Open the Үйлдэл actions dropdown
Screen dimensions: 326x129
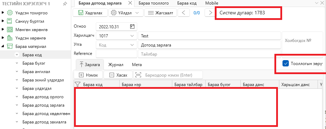(x=126, y=13)
